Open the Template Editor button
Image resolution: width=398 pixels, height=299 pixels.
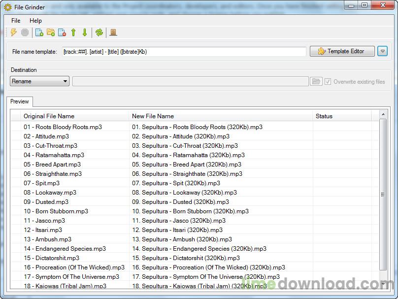click(342, 51)
